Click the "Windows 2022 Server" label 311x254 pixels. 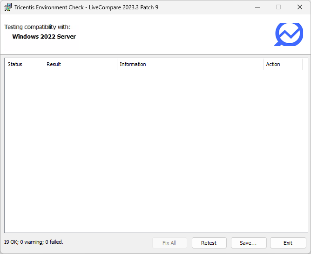click(x=44, y=36)
